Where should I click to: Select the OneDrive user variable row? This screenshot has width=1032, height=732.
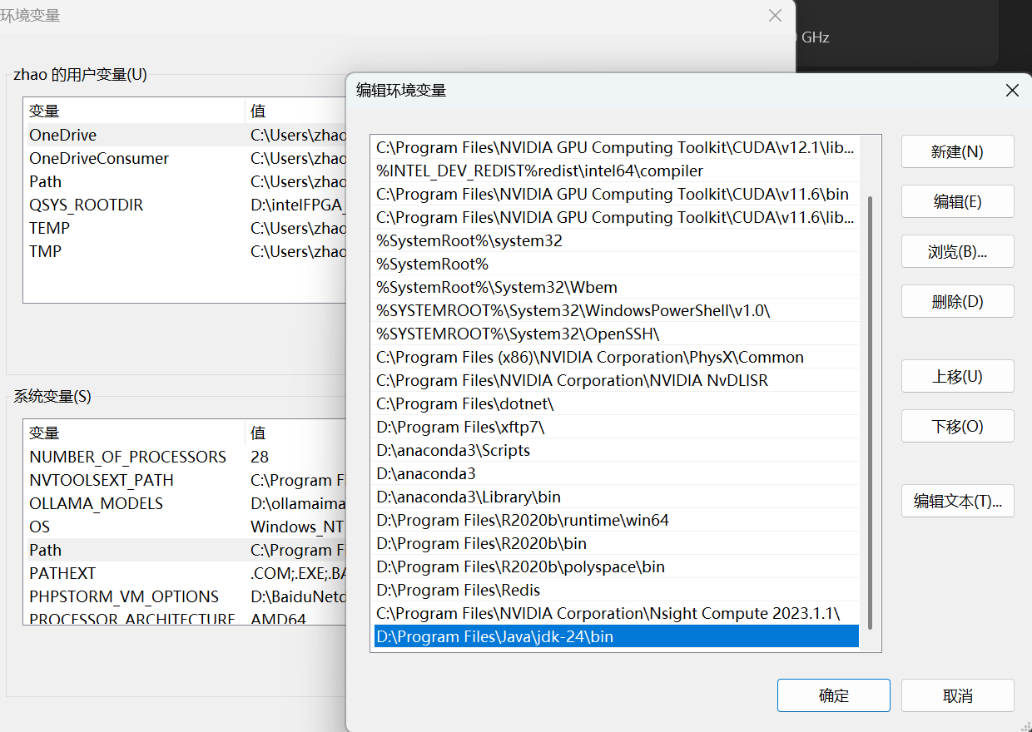tap(185, 135)
